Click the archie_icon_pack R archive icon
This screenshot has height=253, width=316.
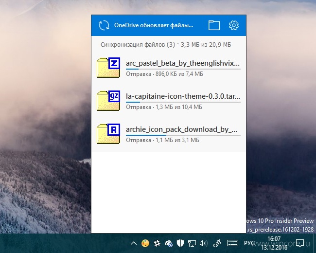point(108,134)
